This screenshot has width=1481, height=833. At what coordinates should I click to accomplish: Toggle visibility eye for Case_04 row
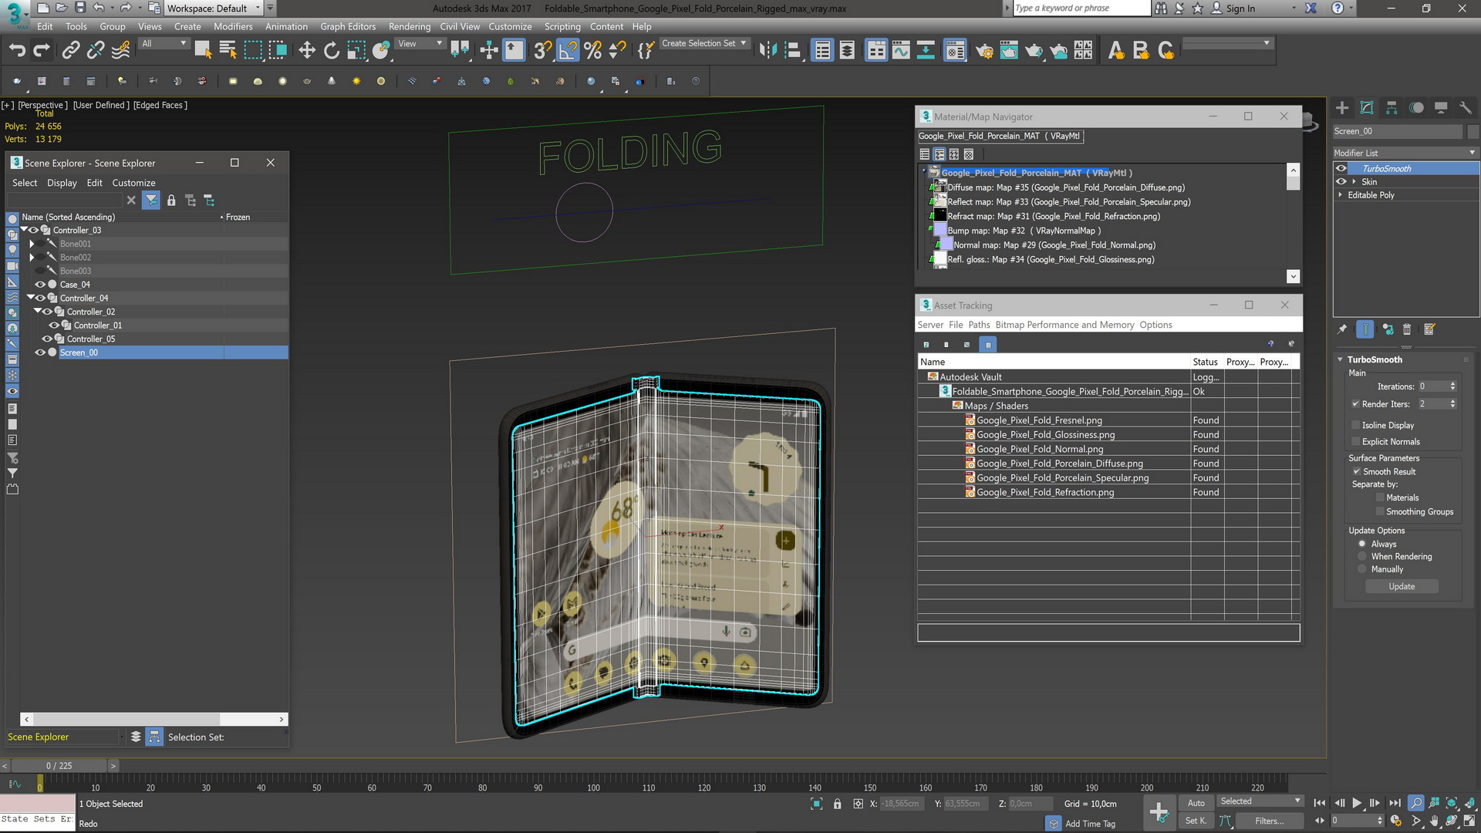(x=40, y=285)
